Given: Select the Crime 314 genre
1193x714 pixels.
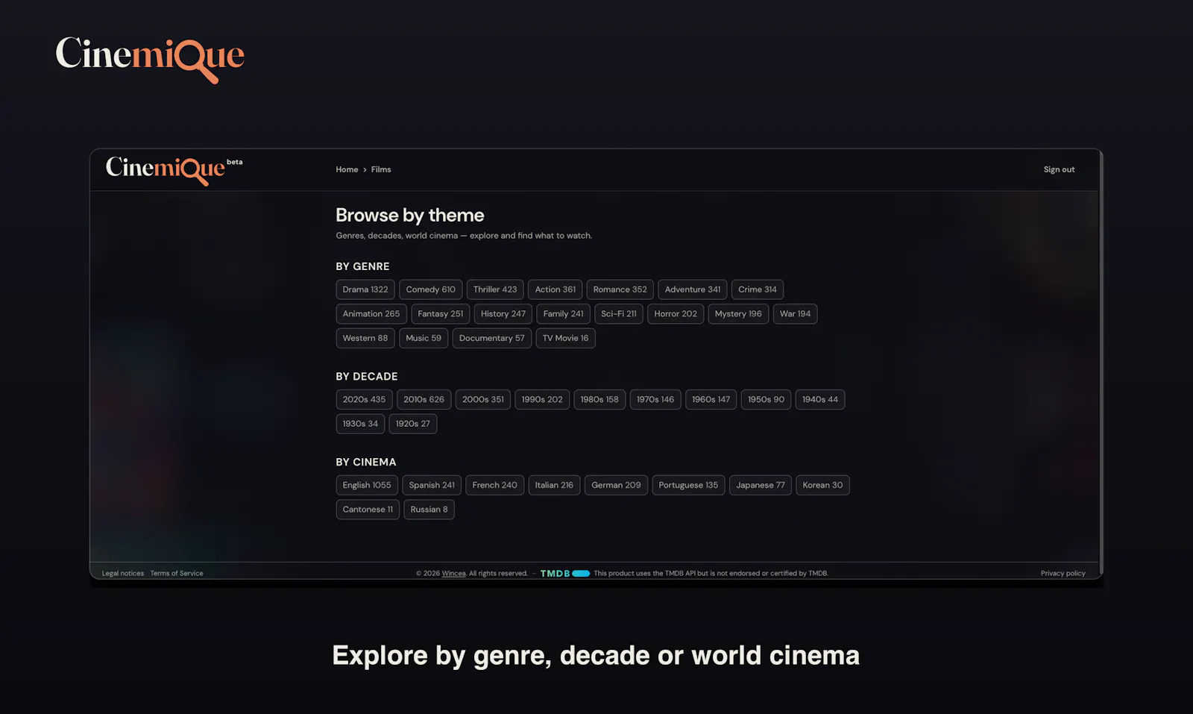Looking at the screenshot, I should point(758,289).
